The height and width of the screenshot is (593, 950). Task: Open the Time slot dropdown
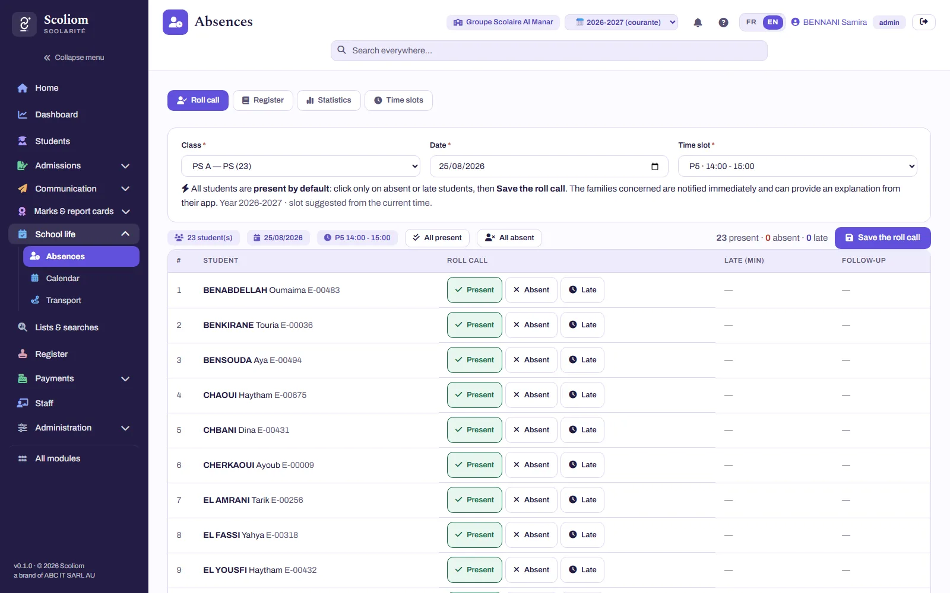click(797, 166)
